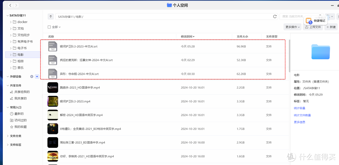Open the dropdown arrow next to 全部
Viewport: 339px width, 165px height.
tap(60, 27)
